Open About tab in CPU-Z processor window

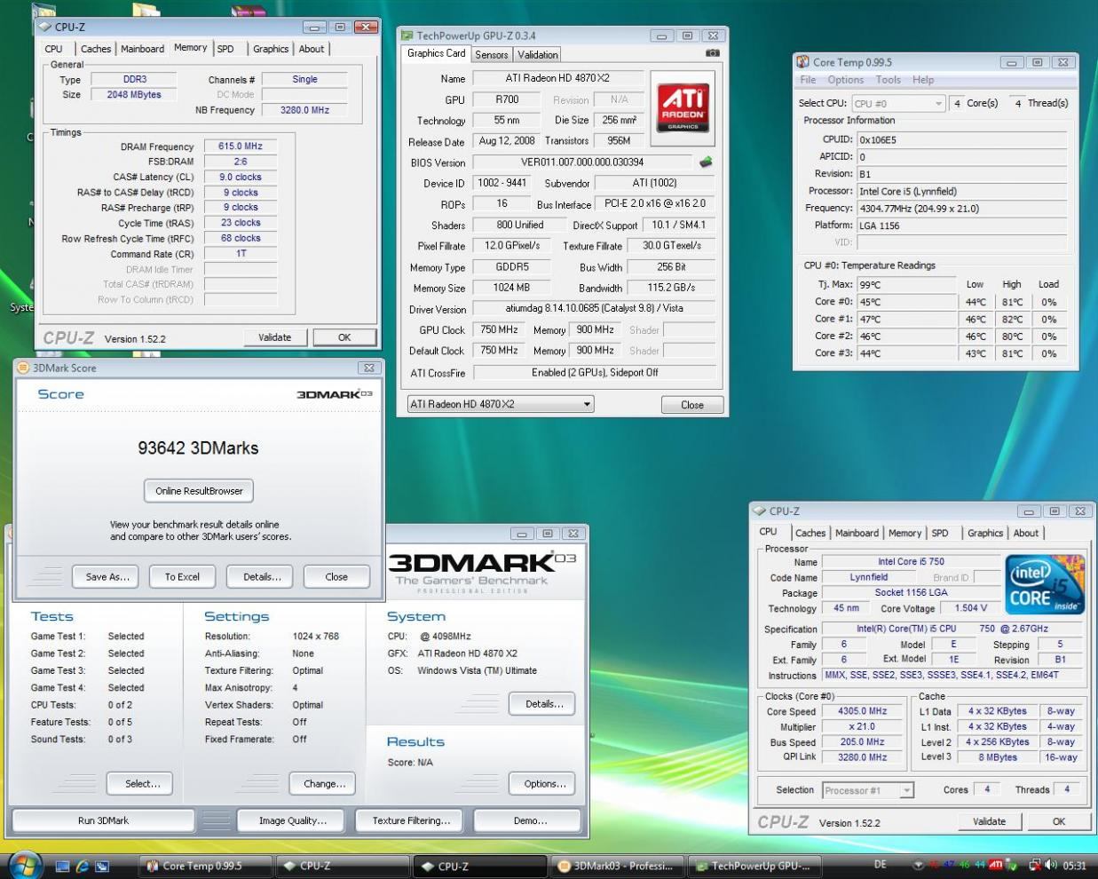tap(1026, 533)
